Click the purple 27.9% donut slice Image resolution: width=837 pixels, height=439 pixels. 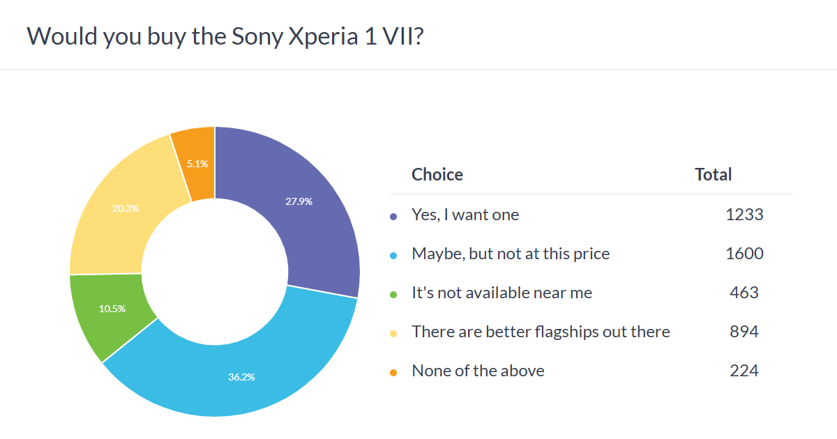[299, 202]
